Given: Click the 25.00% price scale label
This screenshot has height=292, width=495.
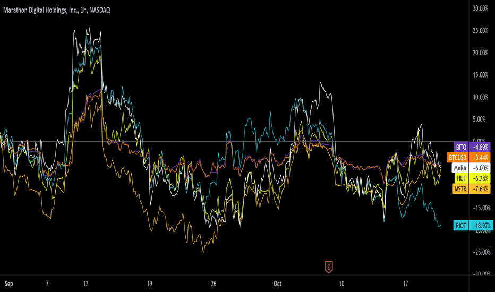Looking at the screenshot, I should coord(481,31).
